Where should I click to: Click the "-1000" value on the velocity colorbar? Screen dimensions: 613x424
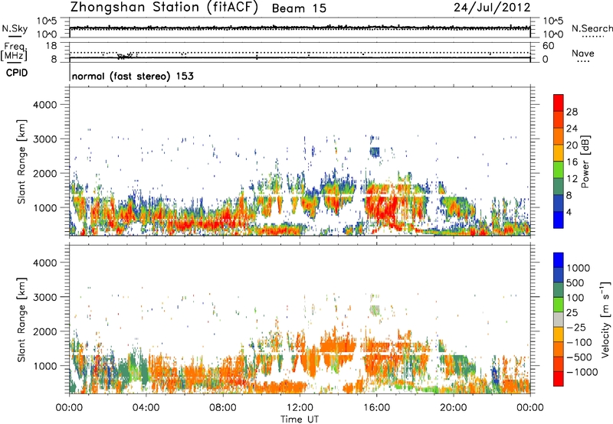pos(582,372)
